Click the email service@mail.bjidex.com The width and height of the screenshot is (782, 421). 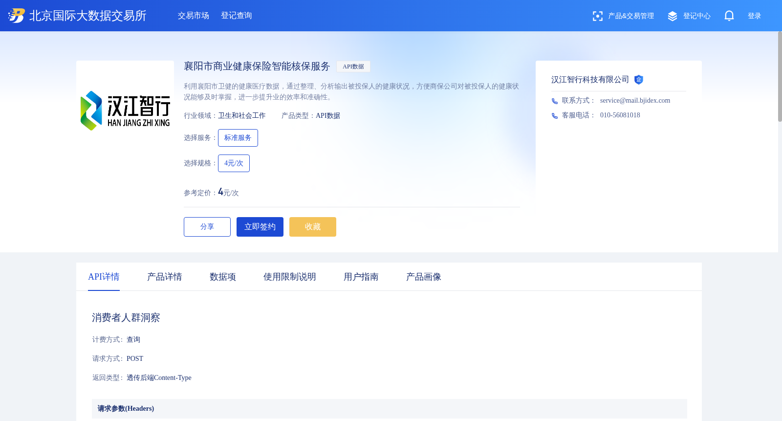click(x=635, y=101)
